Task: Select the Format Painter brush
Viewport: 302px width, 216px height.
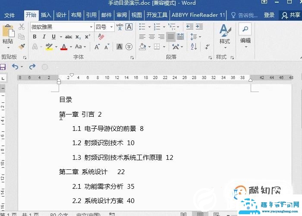Action: [x=22, y=47]
